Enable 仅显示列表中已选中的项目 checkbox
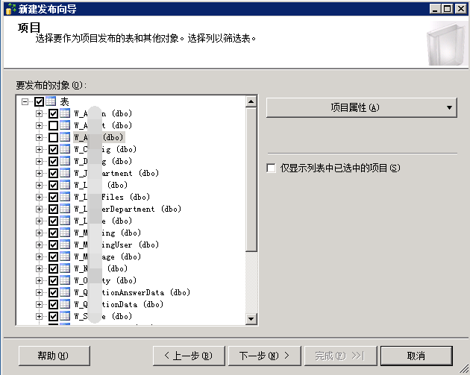This screenshot has height=375, width=470. pyautogui.click(x=271, y=168)
